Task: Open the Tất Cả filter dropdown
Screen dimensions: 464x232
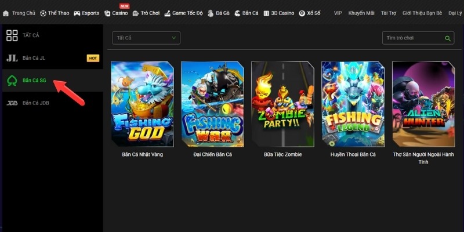Action: pyautogui.click(x=146, y=38)
